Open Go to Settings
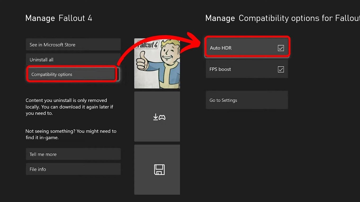 [247, 100]
